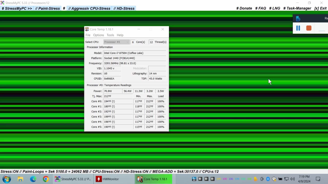328x184 pixels.
Task: Switch to StressMyPC 5.33 taskbar button
Action: click(x=73, y=179)
